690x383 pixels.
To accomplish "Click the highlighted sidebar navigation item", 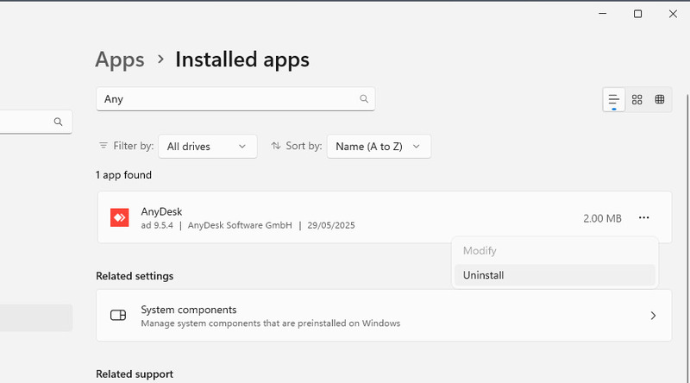I will point(36,317).
